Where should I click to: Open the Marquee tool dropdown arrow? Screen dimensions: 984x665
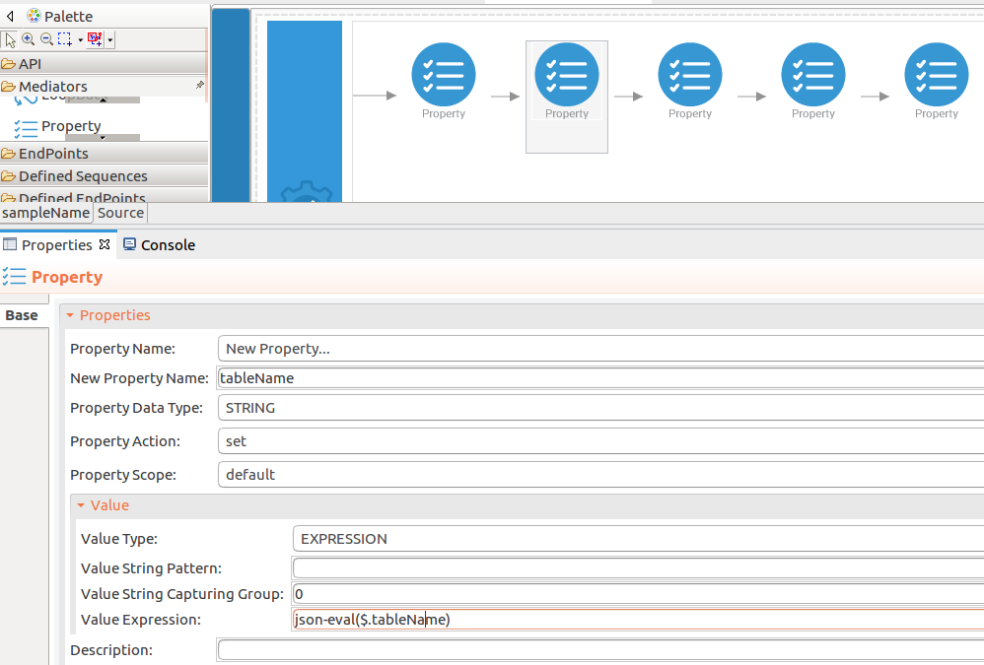pyautogui.click(x=80, y=40)
